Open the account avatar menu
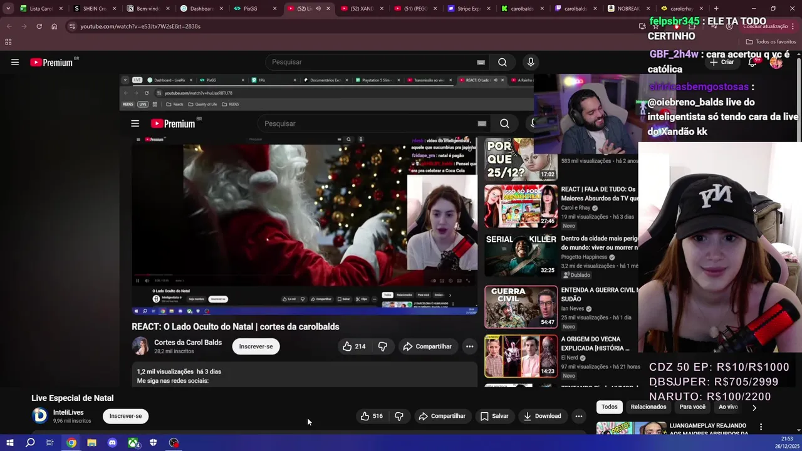Image resolution: width=802 pixels, height=451 pixels. 776,62
